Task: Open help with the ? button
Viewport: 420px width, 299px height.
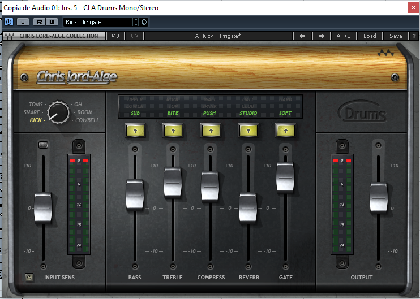Action: (414, 36)
